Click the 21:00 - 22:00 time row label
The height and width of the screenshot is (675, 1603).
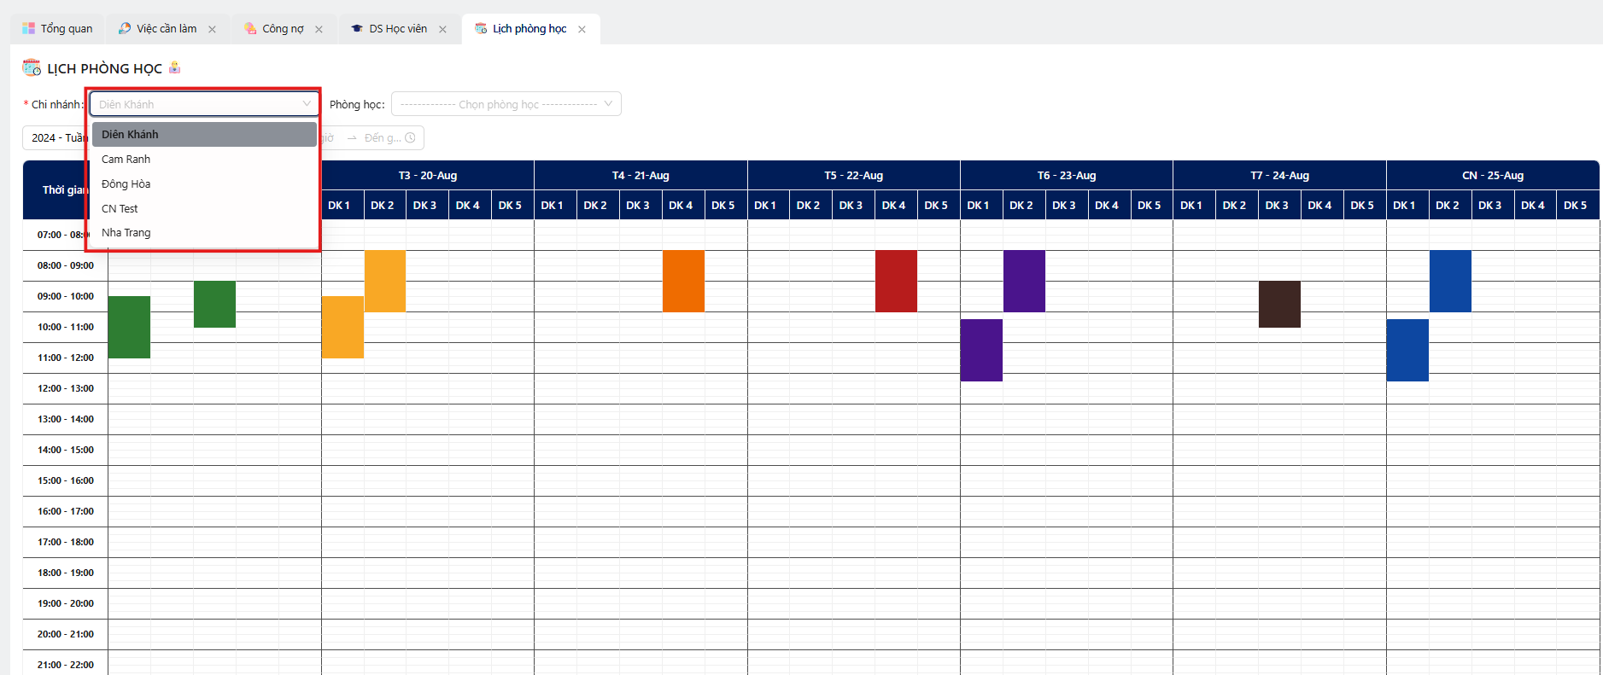(66, 664)
